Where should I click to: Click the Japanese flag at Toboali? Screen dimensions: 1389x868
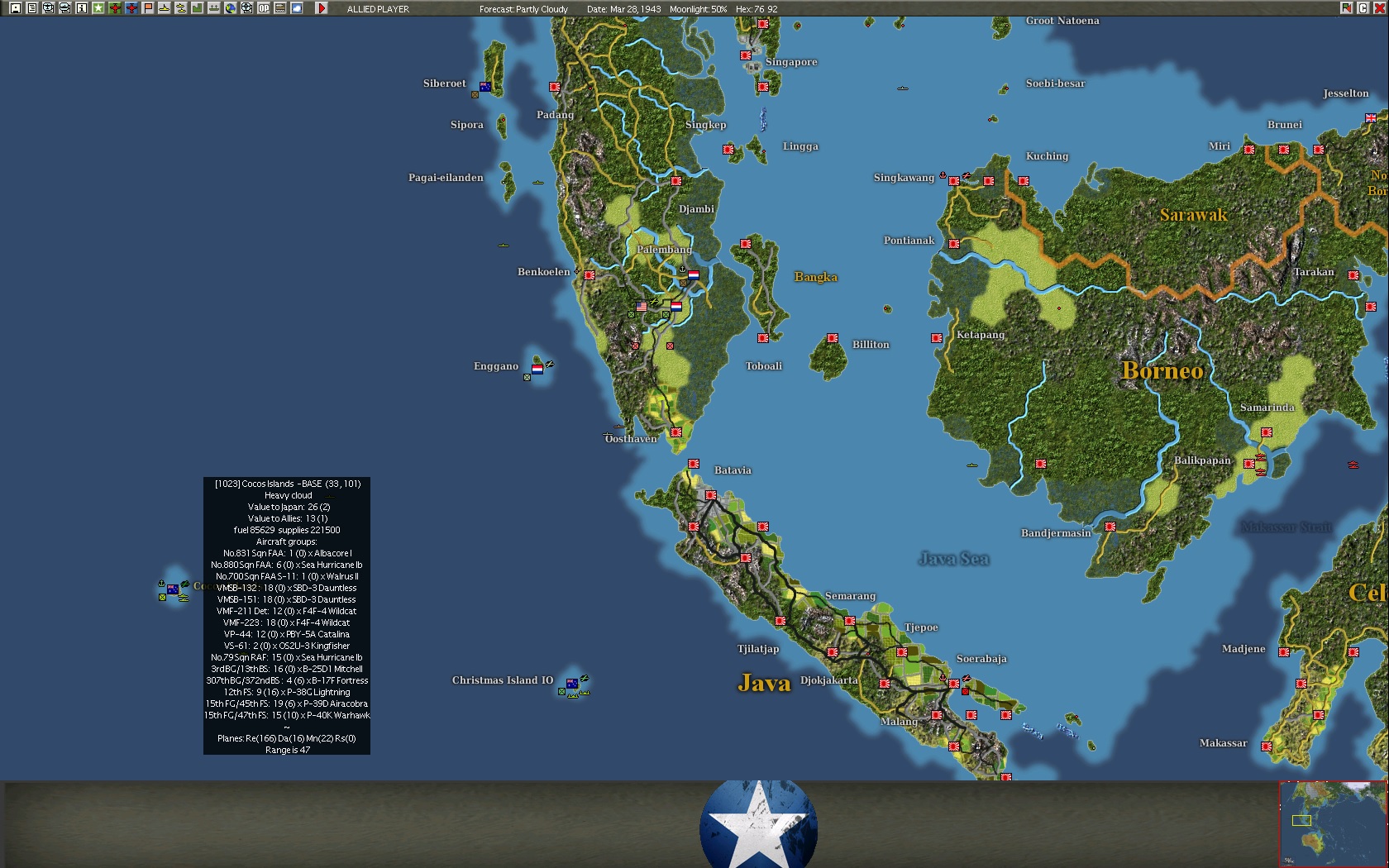point(763,337)
